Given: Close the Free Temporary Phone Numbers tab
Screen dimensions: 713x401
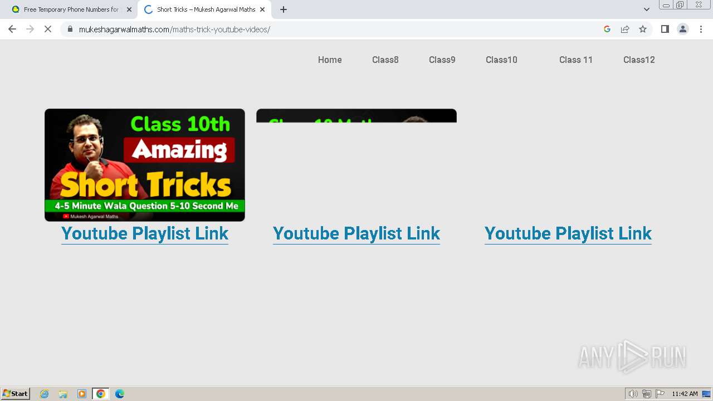Looking at the screenshot, I should point(129,9).
